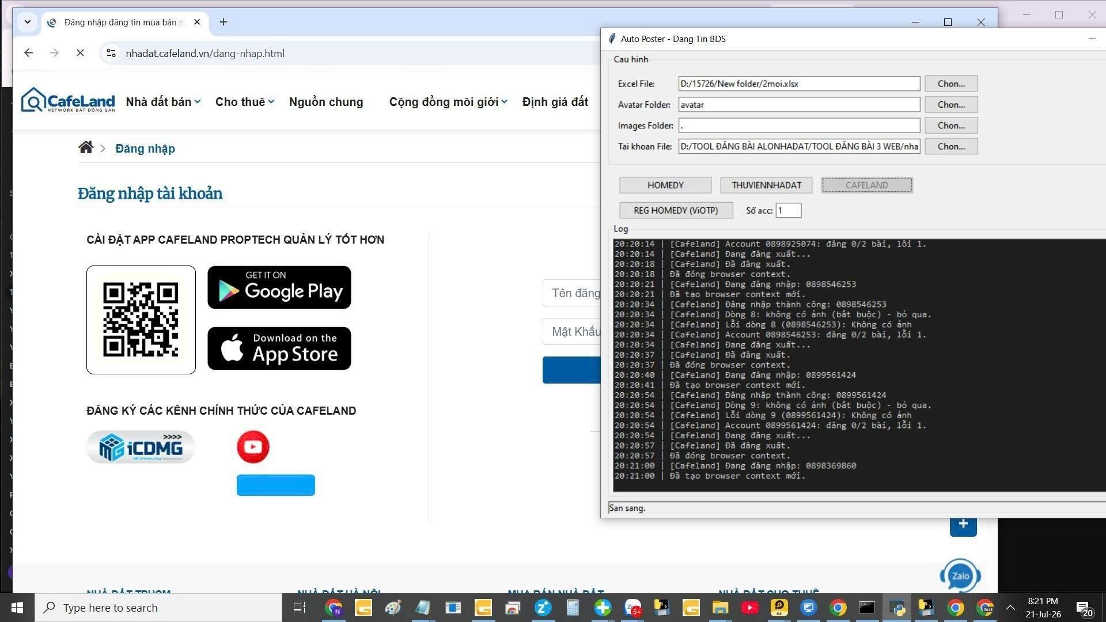Close the Đăng nhập browser tab
Screen dimensions: 1106x622
(197, 22)
